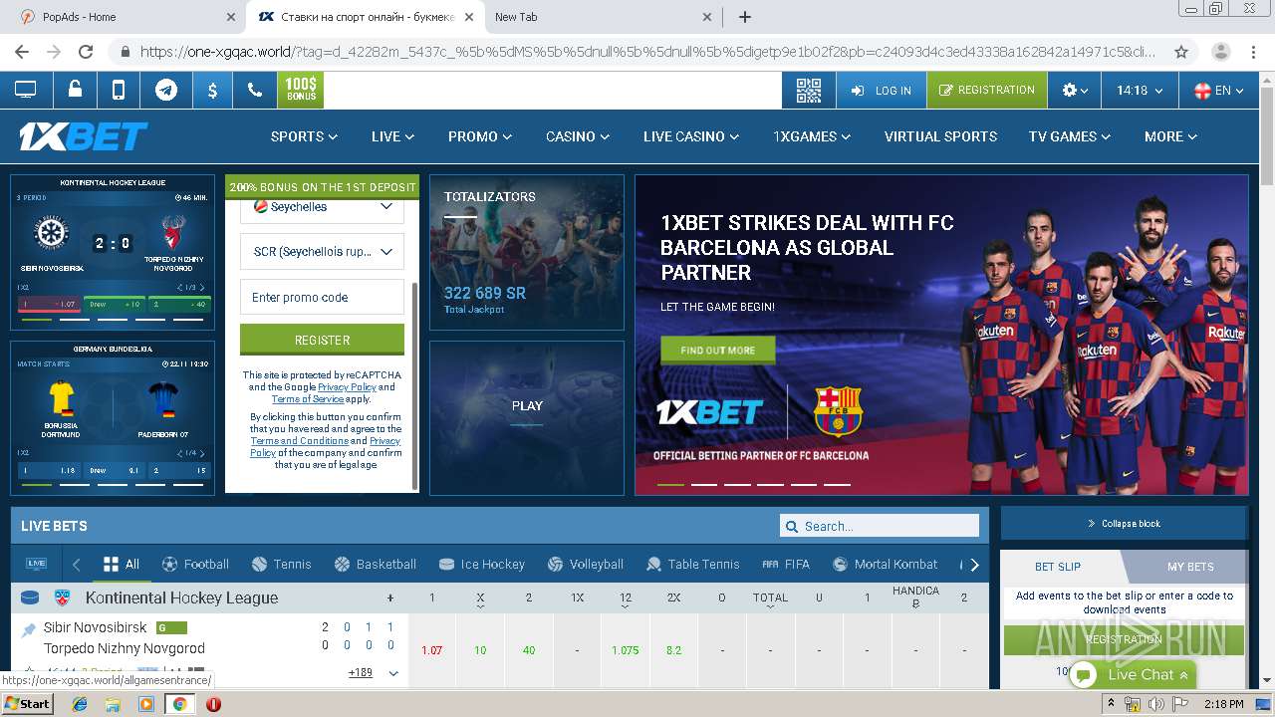Open the LIVE CASINO menu
This screenshot has width=1275, height=717.
(691, 136)
